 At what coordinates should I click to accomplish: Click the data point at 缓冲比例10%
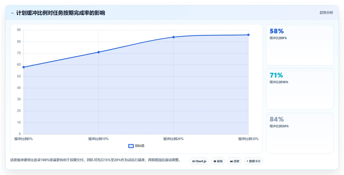[98, 52]
